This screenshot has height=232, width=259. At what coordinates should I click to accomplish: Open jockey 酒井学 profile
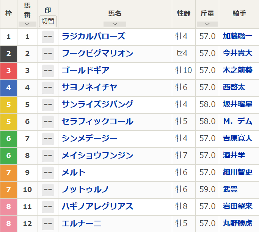coord(234,155)
